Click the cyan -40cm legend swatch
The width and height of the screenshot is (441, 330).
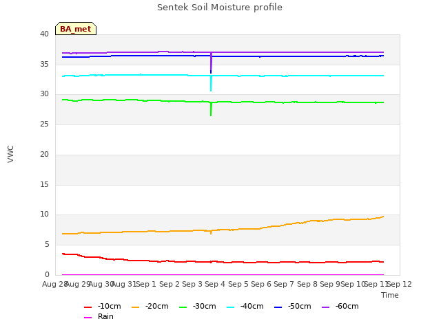[231, 307]
